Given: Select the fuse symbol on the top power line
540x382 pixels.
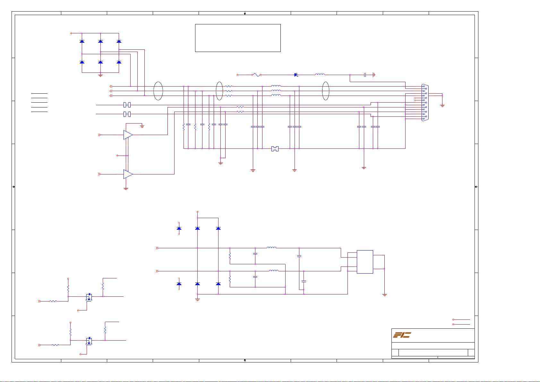Looking at the screenshot, I should coord(256,75).
